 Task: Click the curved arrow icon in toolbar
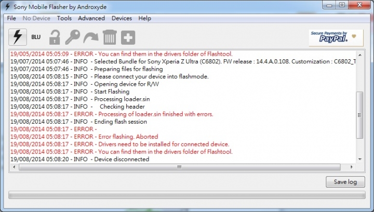tap(90, 38)
